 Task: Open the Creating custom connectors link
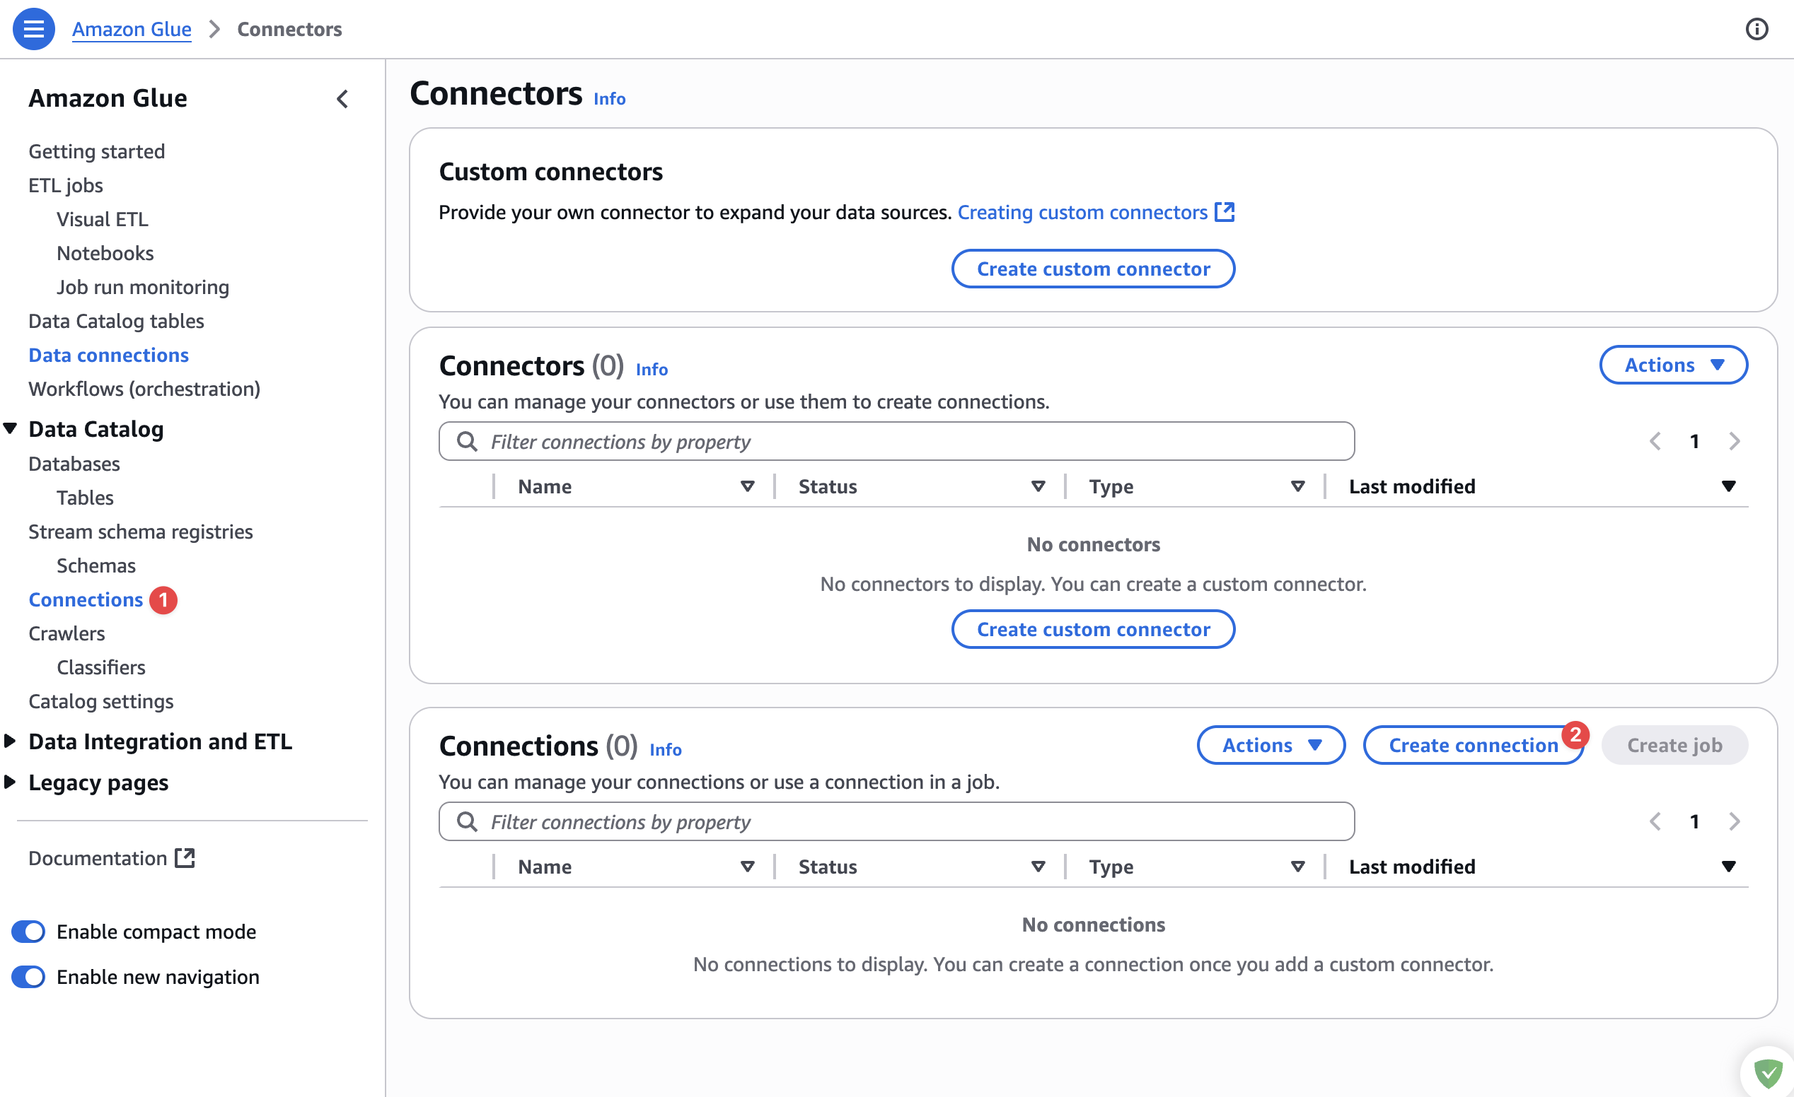click(x=1082, y=211)
